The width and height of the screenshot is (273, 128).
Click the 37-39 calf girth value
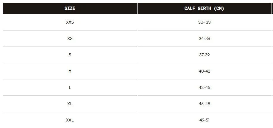point(204,55)
